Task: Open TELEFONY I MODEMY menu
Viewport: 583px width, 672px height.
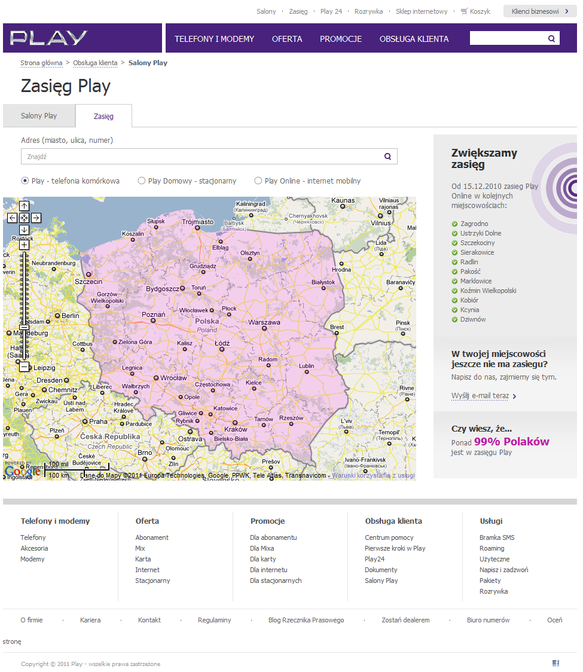Action: point(214,39)
